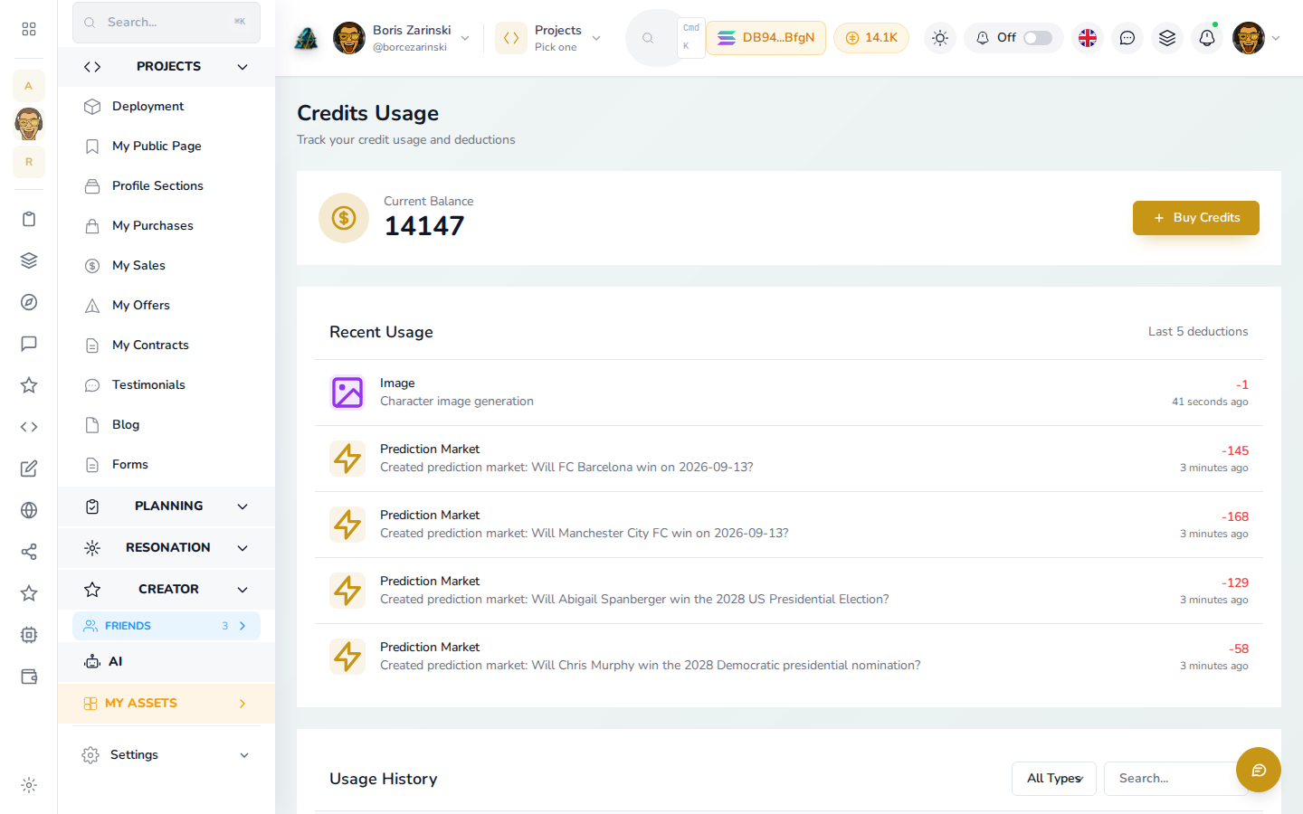This screenshot has height=814, width=1303.
Task: Focus the Usage History search field
Action: [1175, 778]
